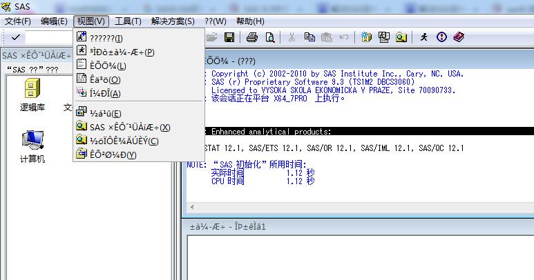This screenshot has height=280, width=534.
Task: Click the SAS/ETS 12.1 products line
Action: click(334, 148)
